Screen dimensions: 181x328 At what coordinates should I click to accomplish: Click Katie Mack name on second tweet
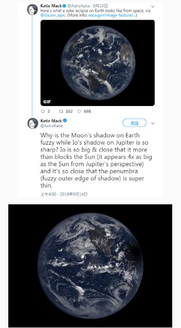(x=51, y=121)
